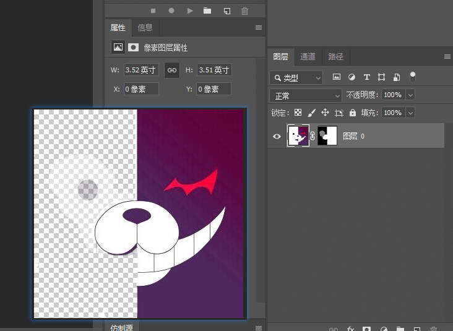Lock artboard auto-nesting
The height and width of the screenshot is (331, 453).
pyautogui.click(x=339, y=113)
